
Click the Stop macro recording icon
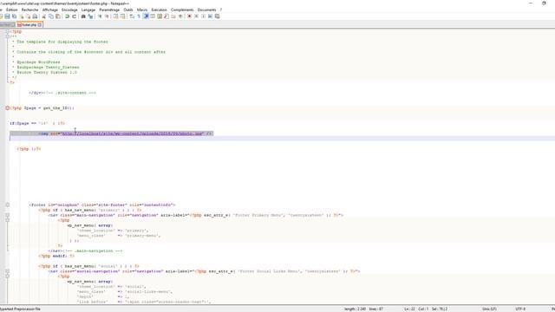(197, 16)
